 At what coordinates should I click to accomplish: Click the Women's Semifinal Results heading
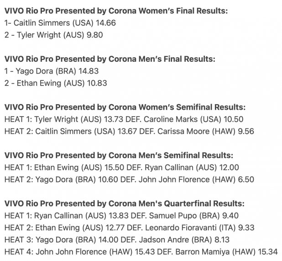(125, 107)
